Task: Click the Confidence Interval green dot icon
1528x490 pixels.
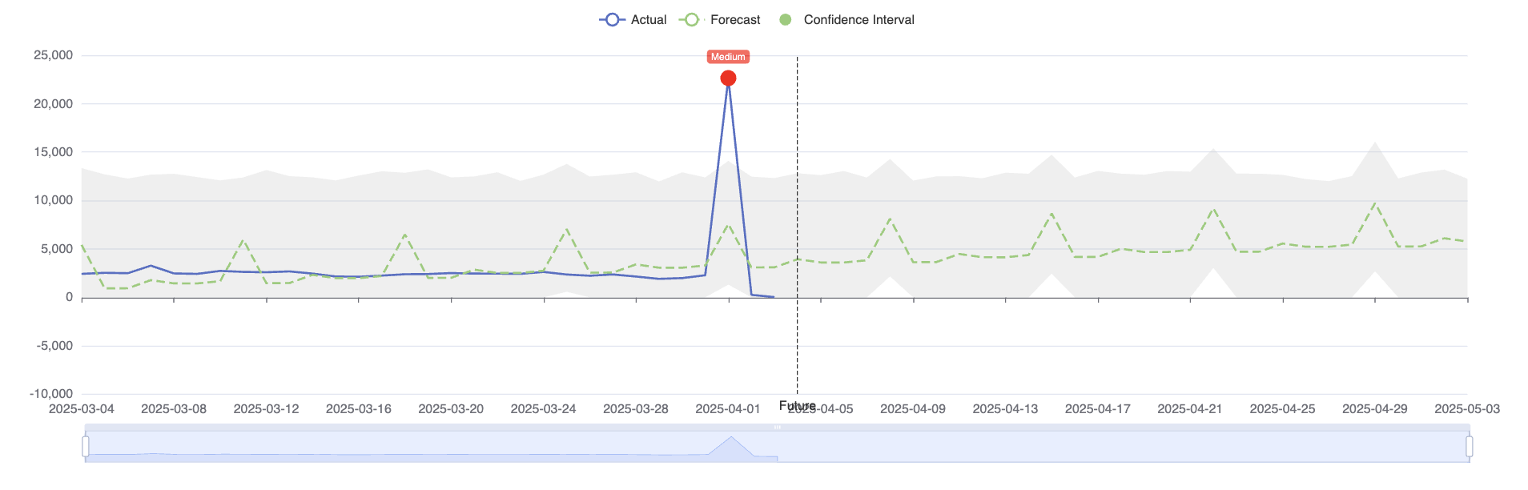Action: pos(787,19)
